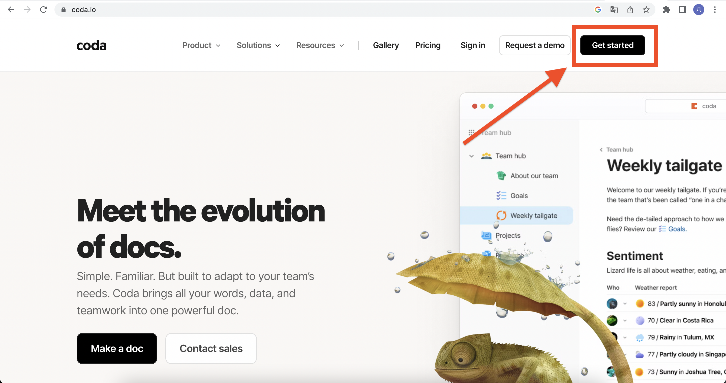Collapse the Team hub tree section
726x383 pixels.
tap(471, 156)
